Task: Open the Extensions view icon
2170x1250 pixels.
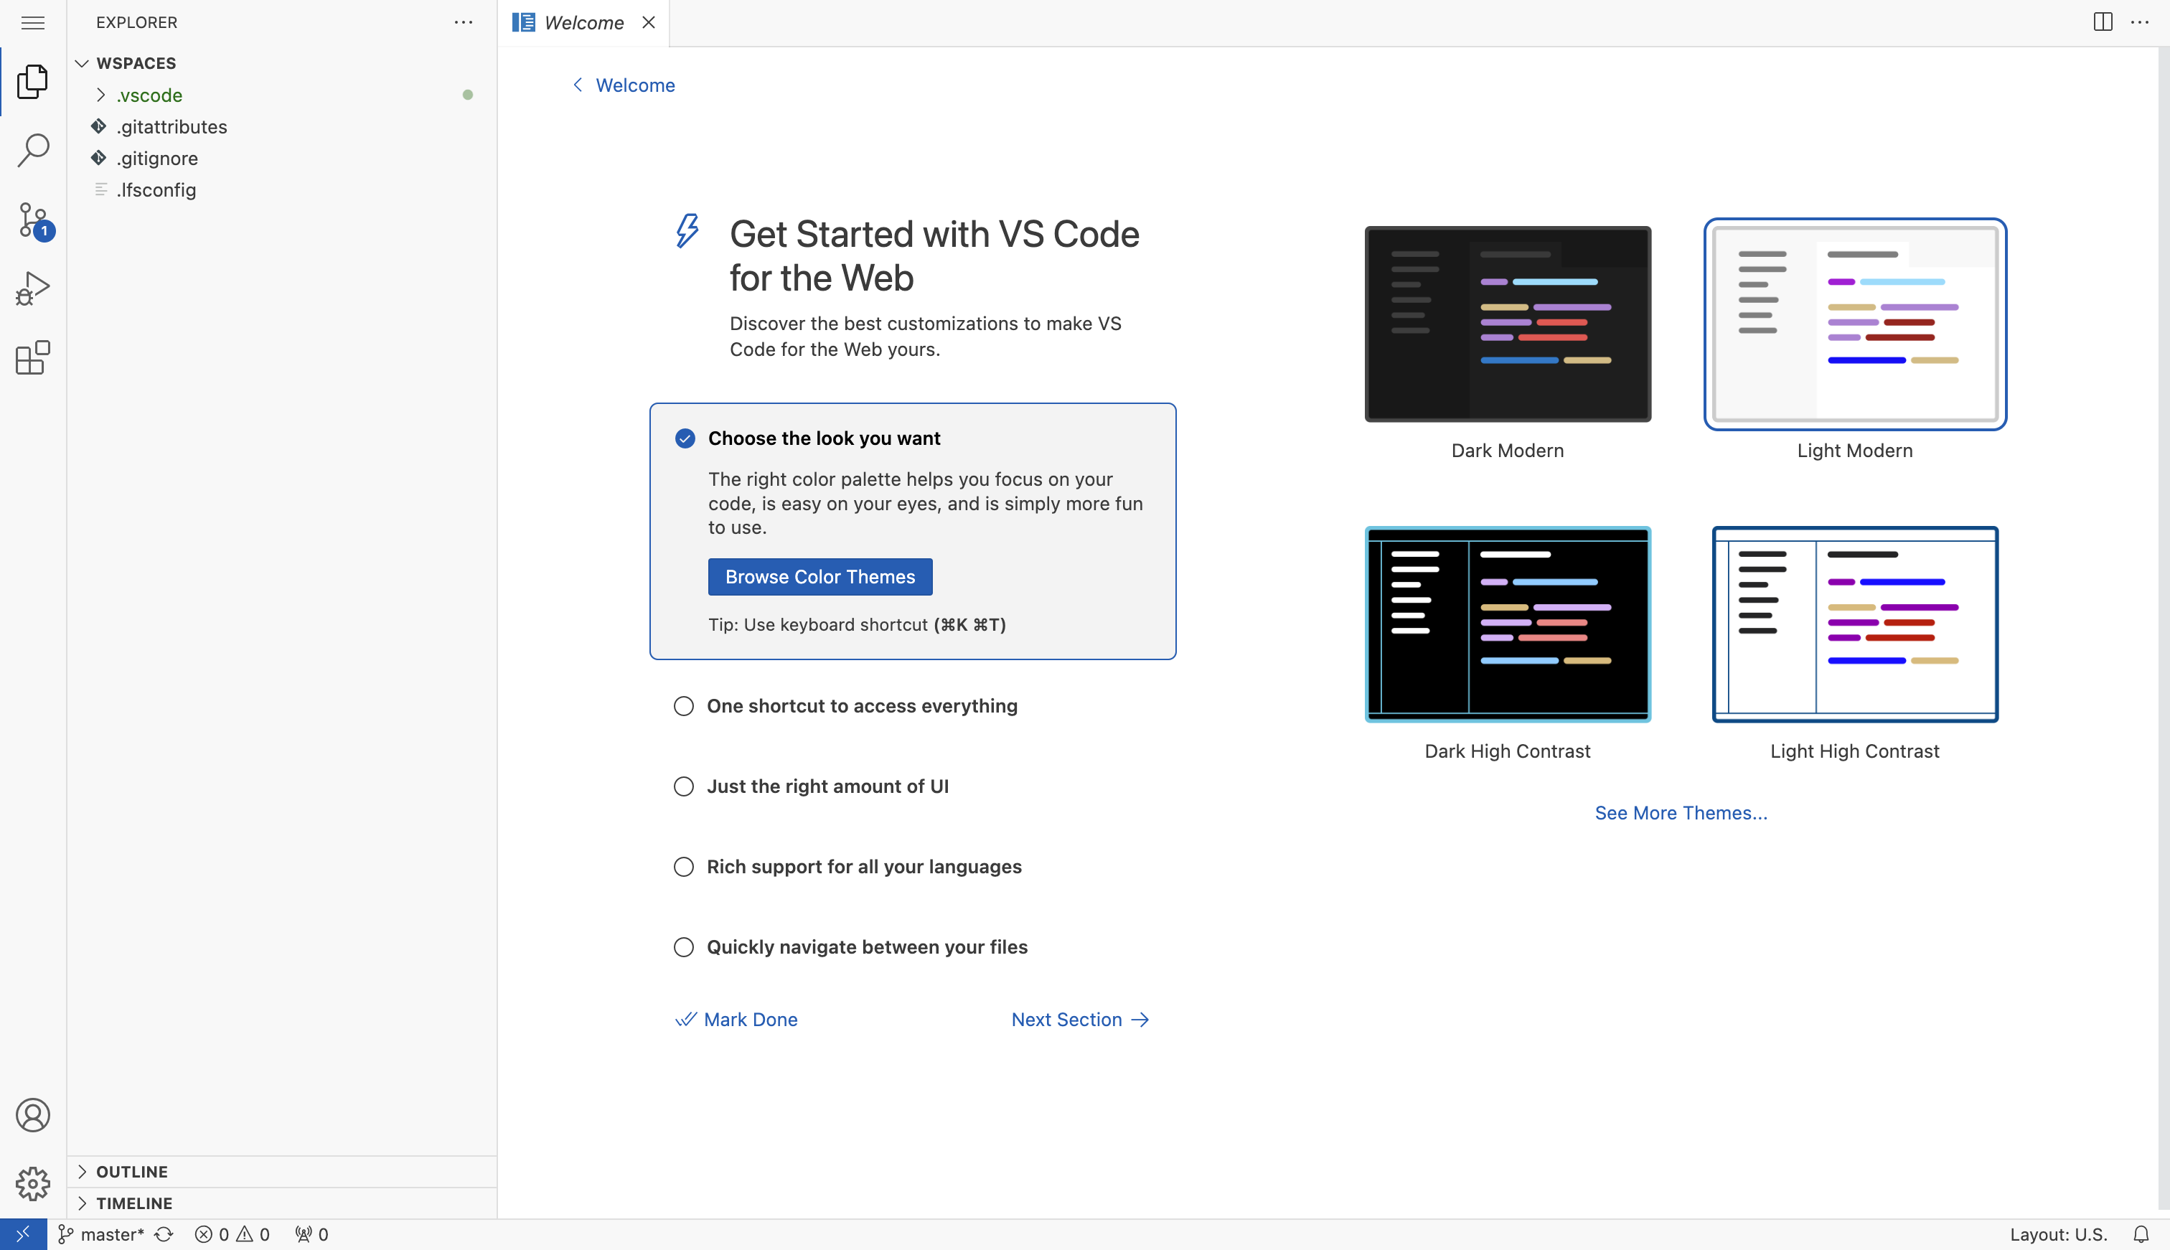Action: click(x=32, y=357)
